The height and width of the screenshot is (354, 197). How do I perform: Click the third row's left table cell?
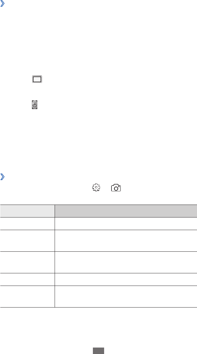27,262
